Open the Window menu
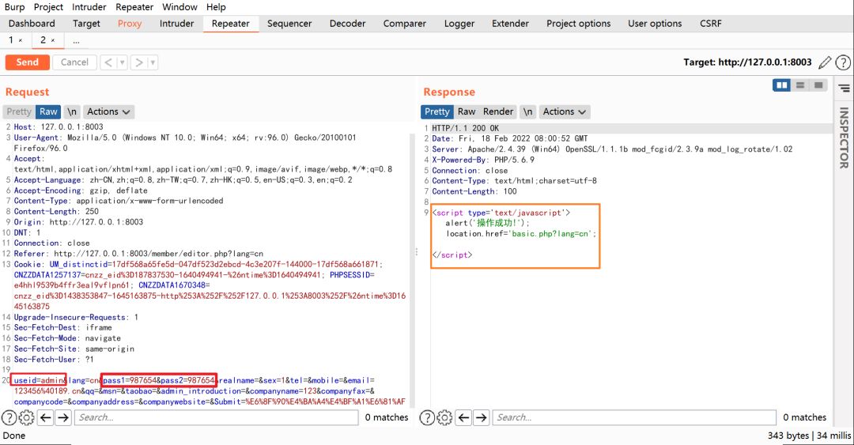 point(179,7)
